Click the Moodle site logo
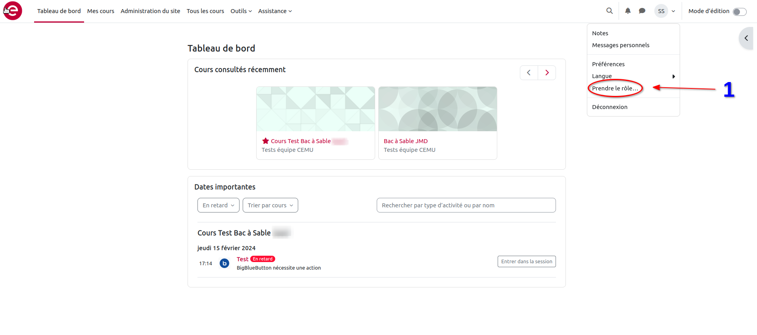The width and height of the screenshot is (757, 335). pyautogui.click(x=13, y=11)
